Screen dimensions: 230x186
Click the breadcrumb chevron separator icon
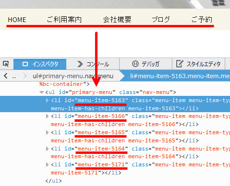(25, 76)
